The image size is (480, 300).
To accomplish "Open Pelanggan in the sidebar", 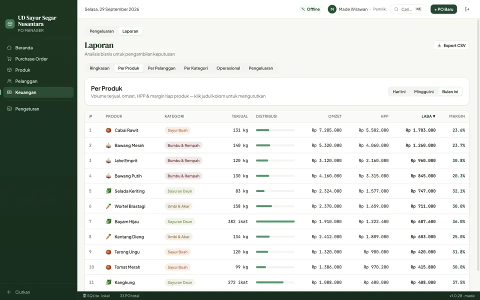I will (x=38, y=81).
